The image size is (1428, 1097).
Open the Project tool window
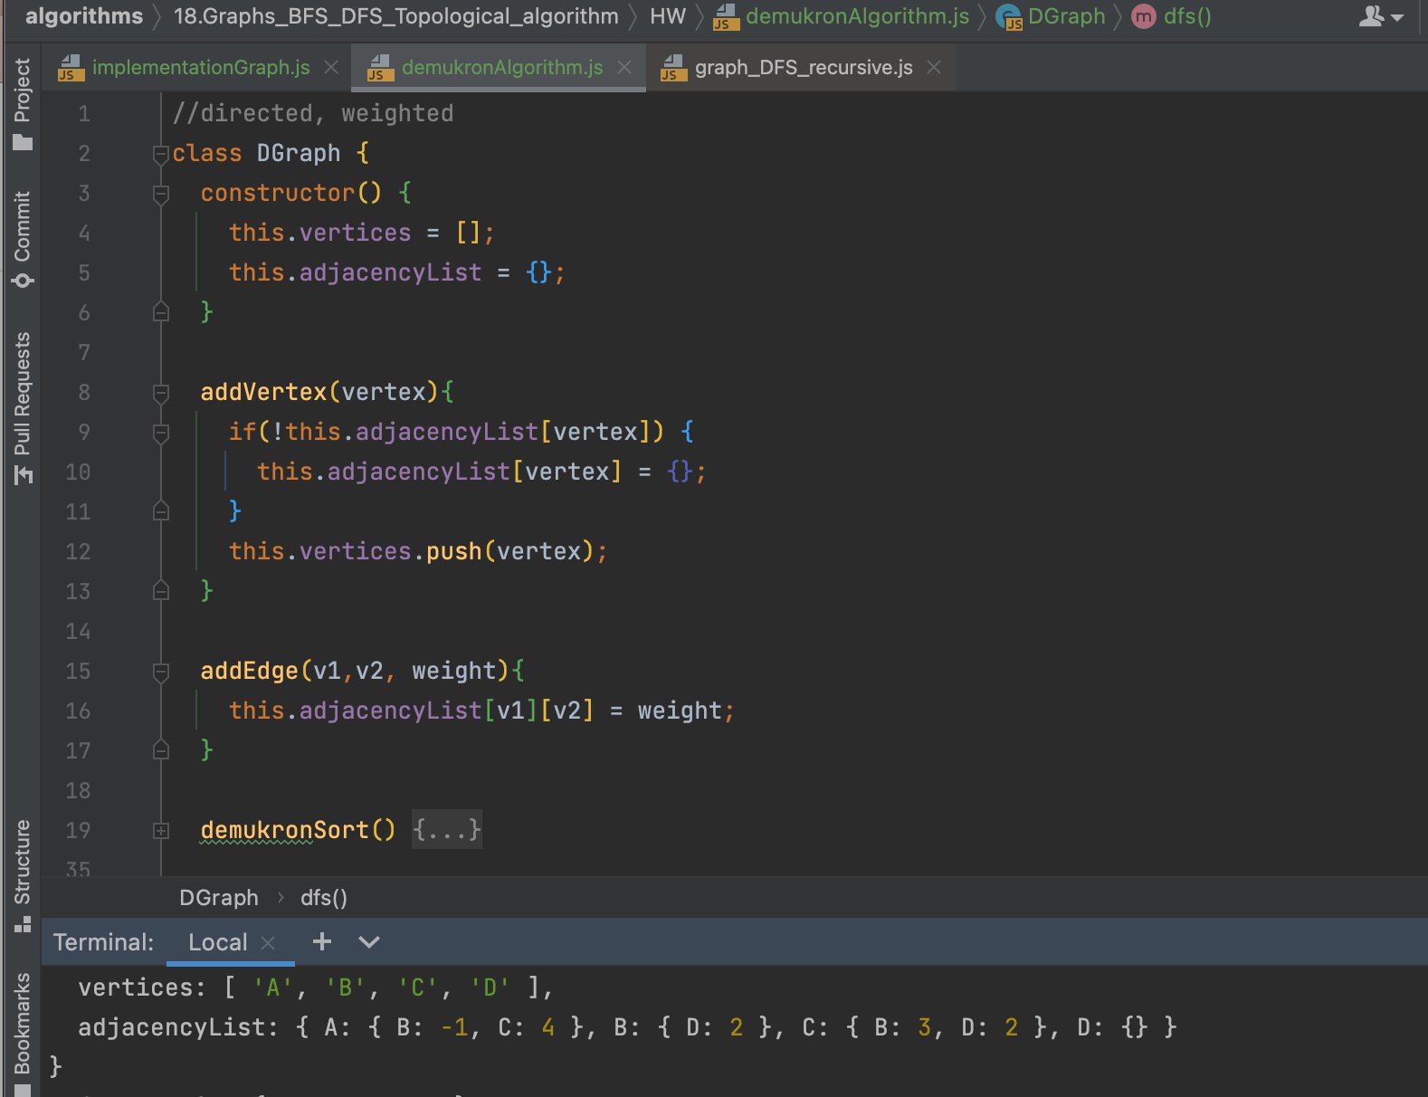(x=22, y=104)
